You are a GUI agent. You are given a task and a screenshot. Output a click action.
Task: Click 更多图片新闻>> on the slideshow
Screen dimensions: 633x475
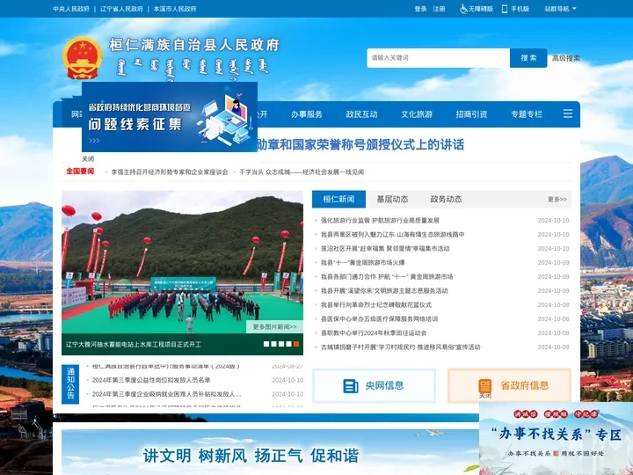(x=274, y=326)
